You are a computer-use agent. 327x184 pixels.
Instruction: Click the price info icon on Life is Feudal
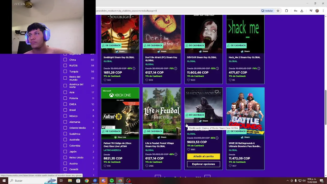pyautogui.click(x=176, y=154)
